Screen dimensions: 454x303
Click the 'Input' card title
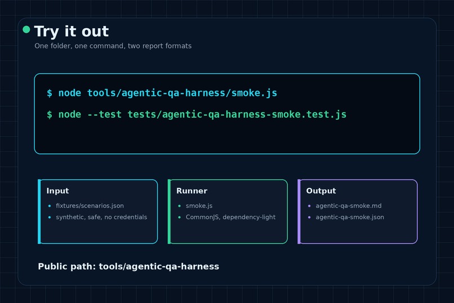pos(57,191)
